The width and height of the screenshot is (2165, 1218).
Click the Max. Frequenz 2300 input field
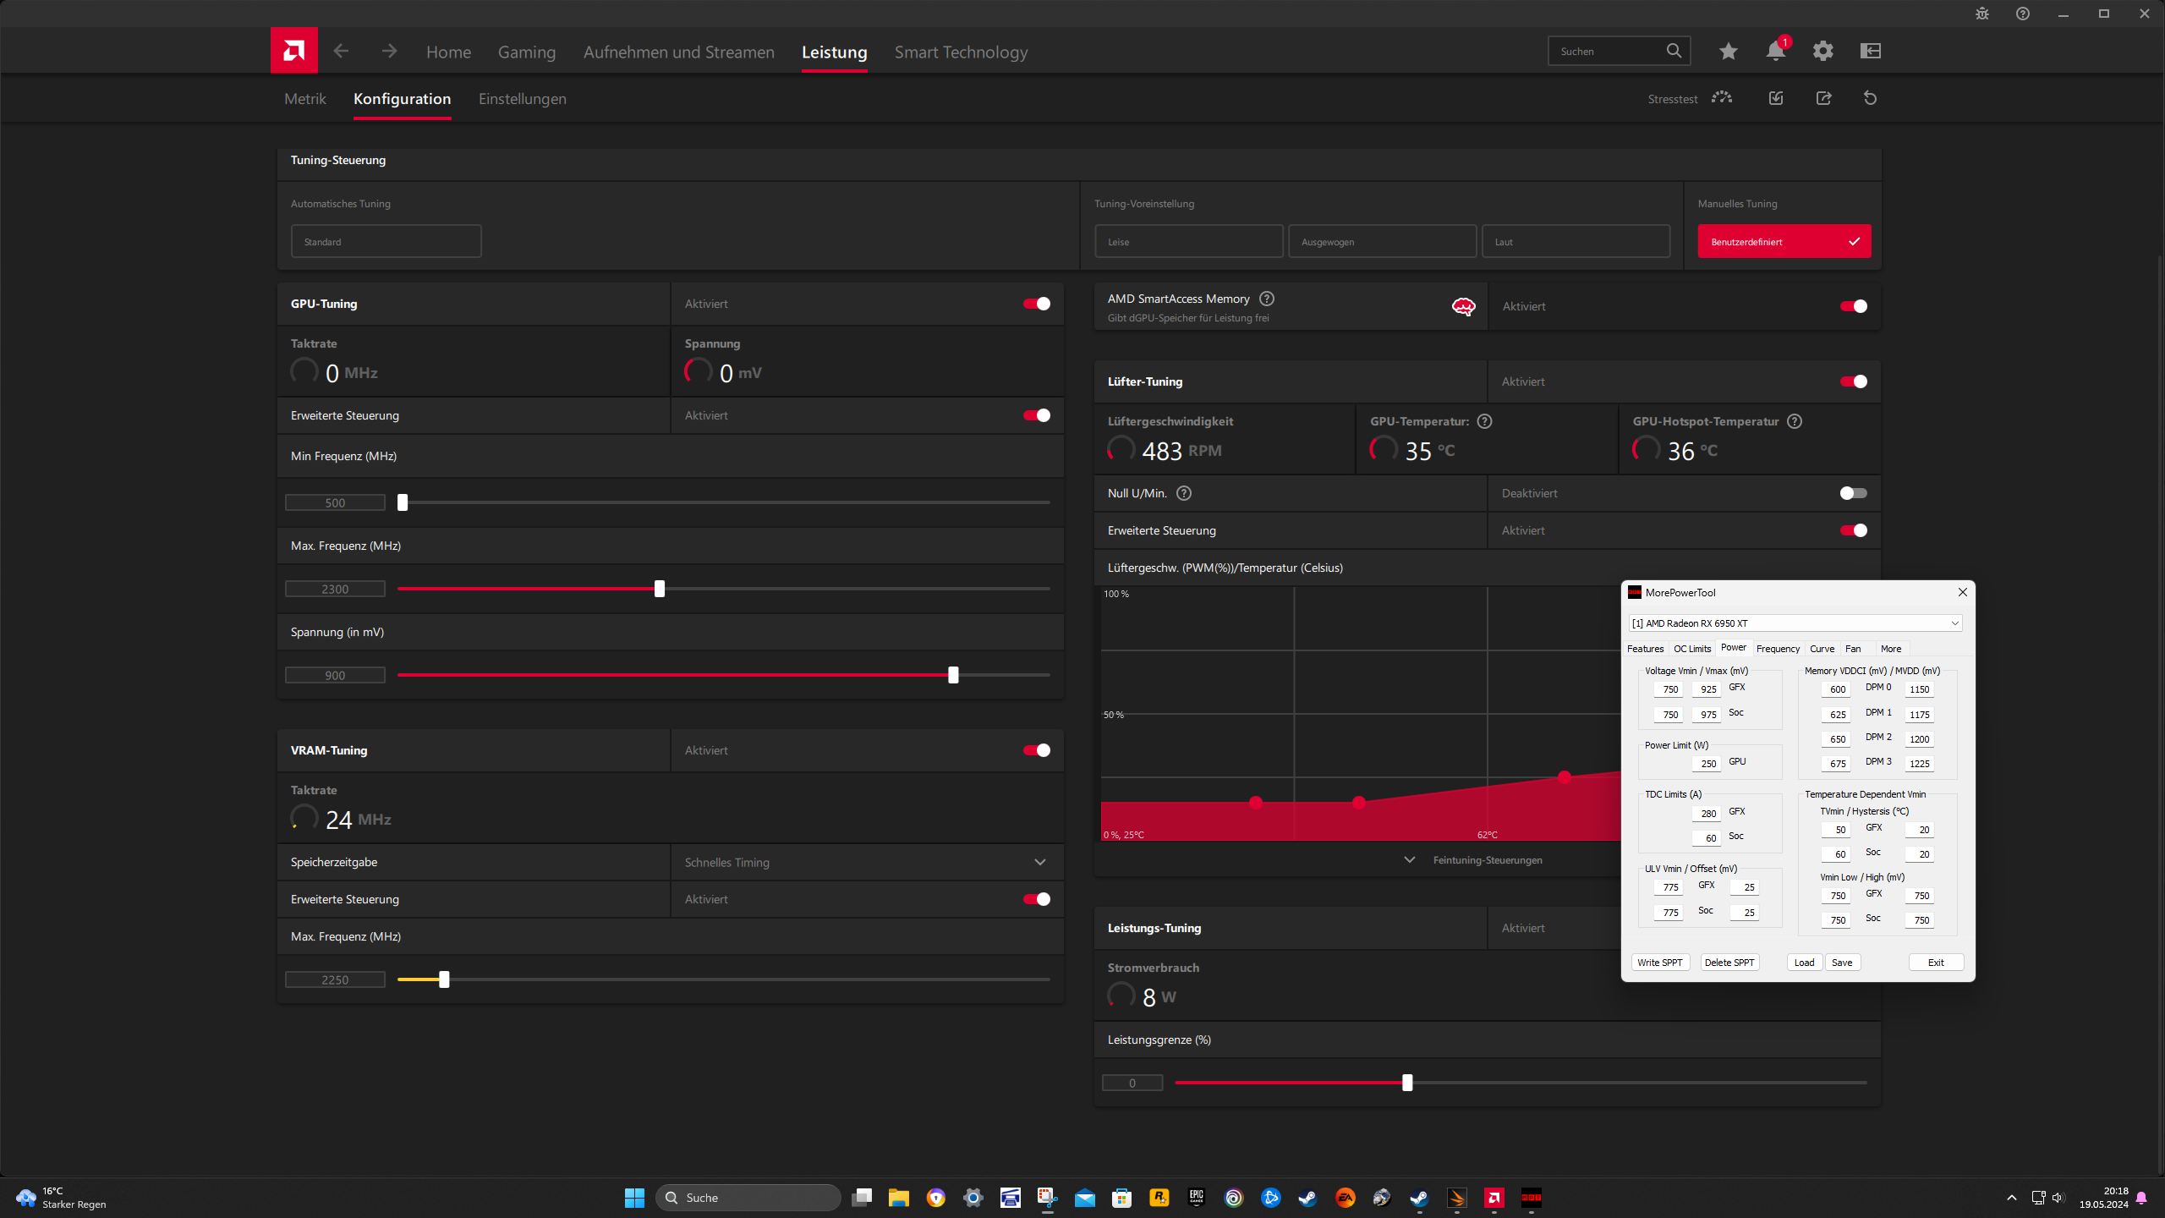(x=335, y=589)
